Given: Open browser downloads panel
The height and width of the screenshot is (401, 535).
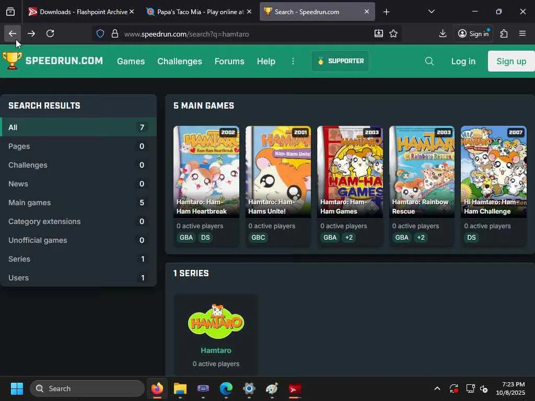Looking at the screenshot, I should (443, 33).
